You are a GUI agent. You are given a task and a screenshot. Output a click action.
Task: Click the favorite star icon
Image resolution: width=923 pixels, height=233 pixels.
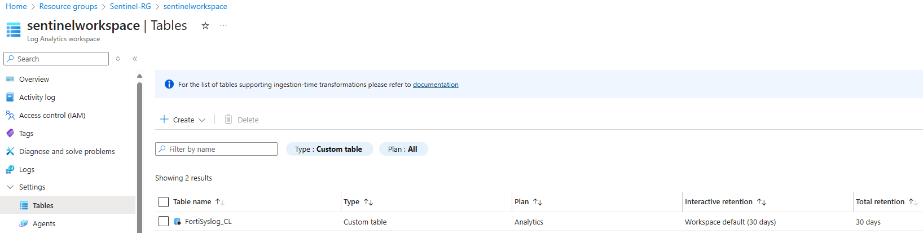tap(205, 25)
